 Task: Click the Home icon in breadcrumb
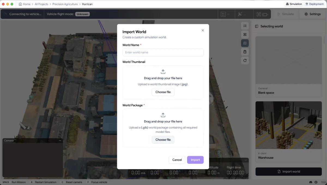tap(20, 4)
